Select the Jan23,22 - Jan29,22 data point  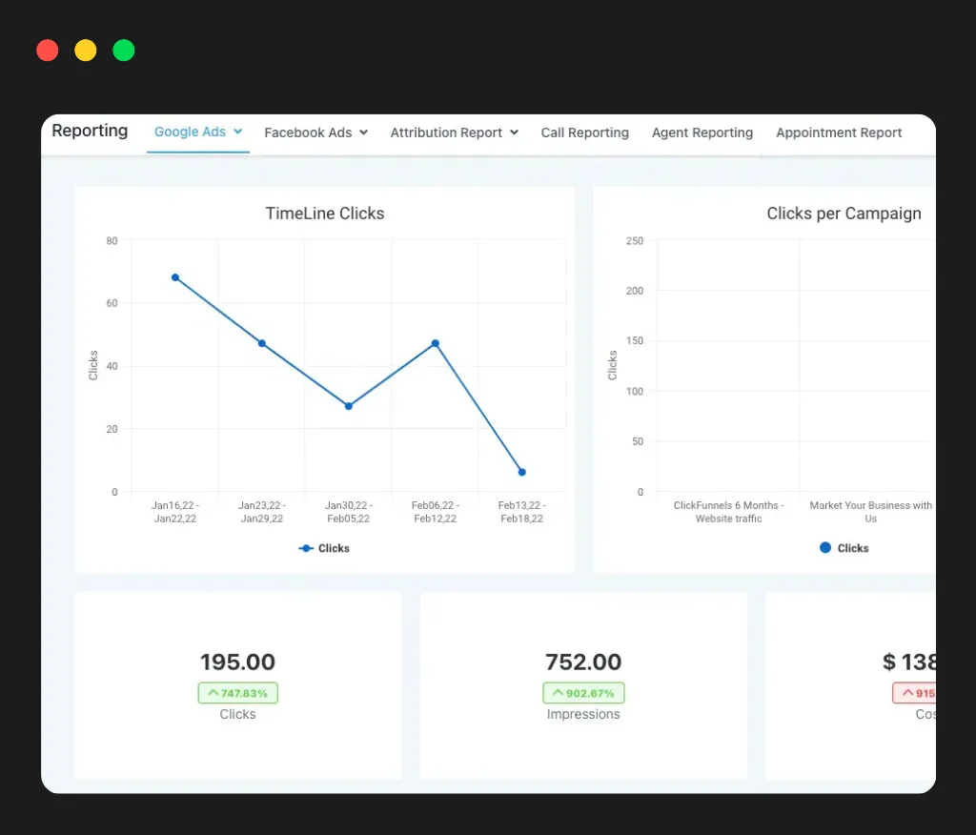coord(262,343)
